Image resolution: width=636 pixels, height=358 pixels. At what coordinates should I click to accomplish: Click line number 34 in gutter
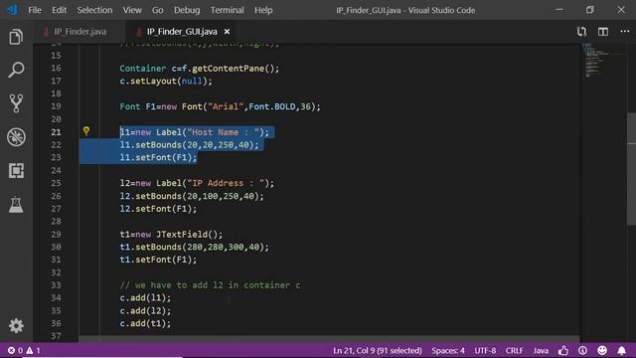(x=56, y=298)
